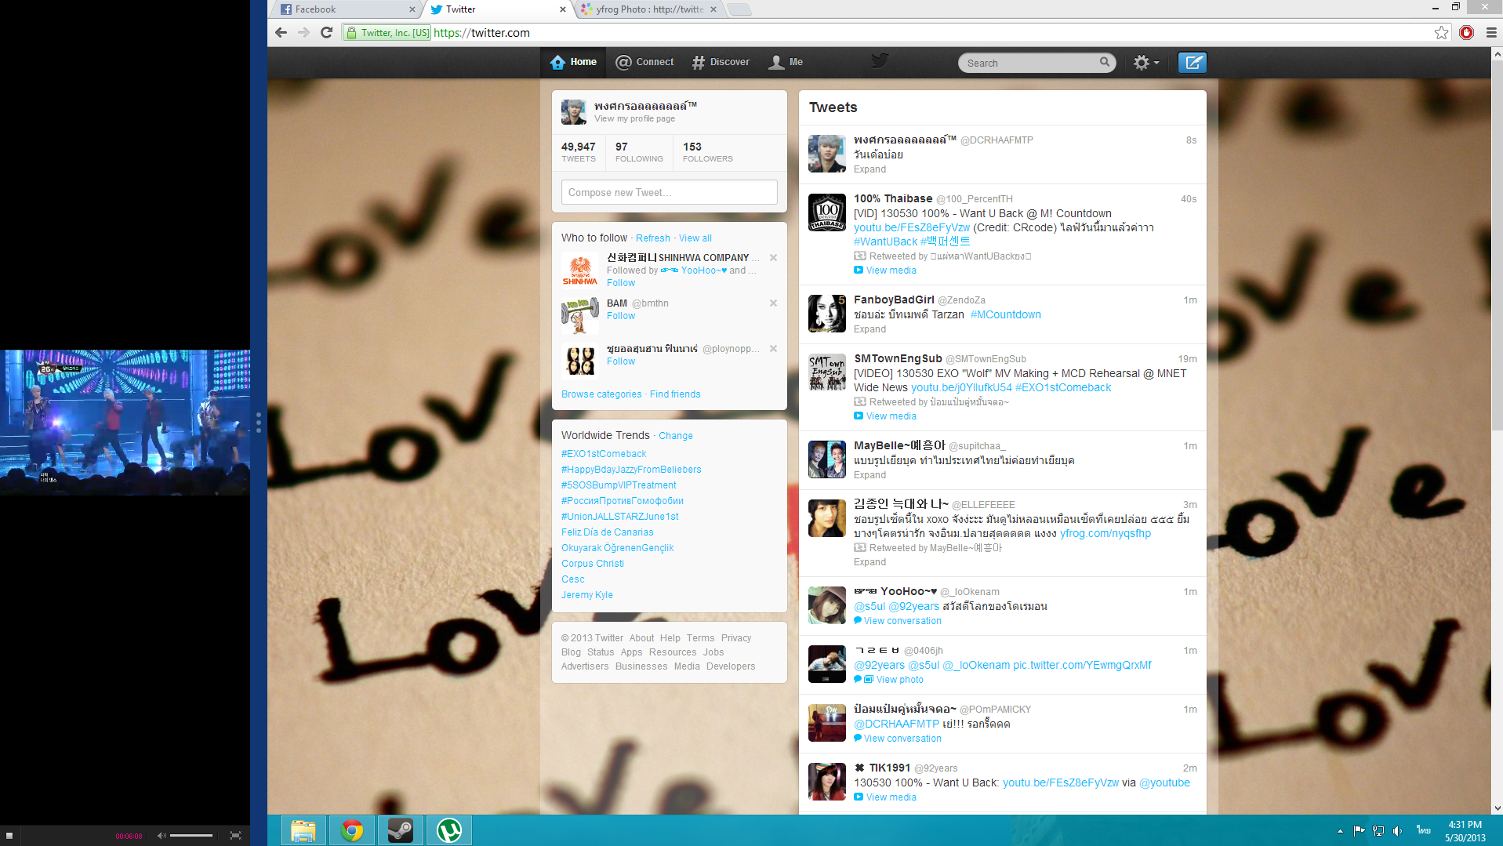Open the Jeremy Kyle trend

587,595
